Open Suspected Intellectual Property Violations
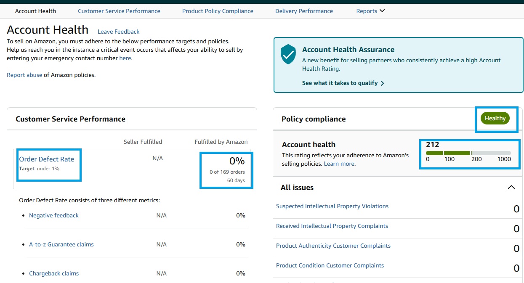This screenshot has height=283, width=524. coord(332,206)
